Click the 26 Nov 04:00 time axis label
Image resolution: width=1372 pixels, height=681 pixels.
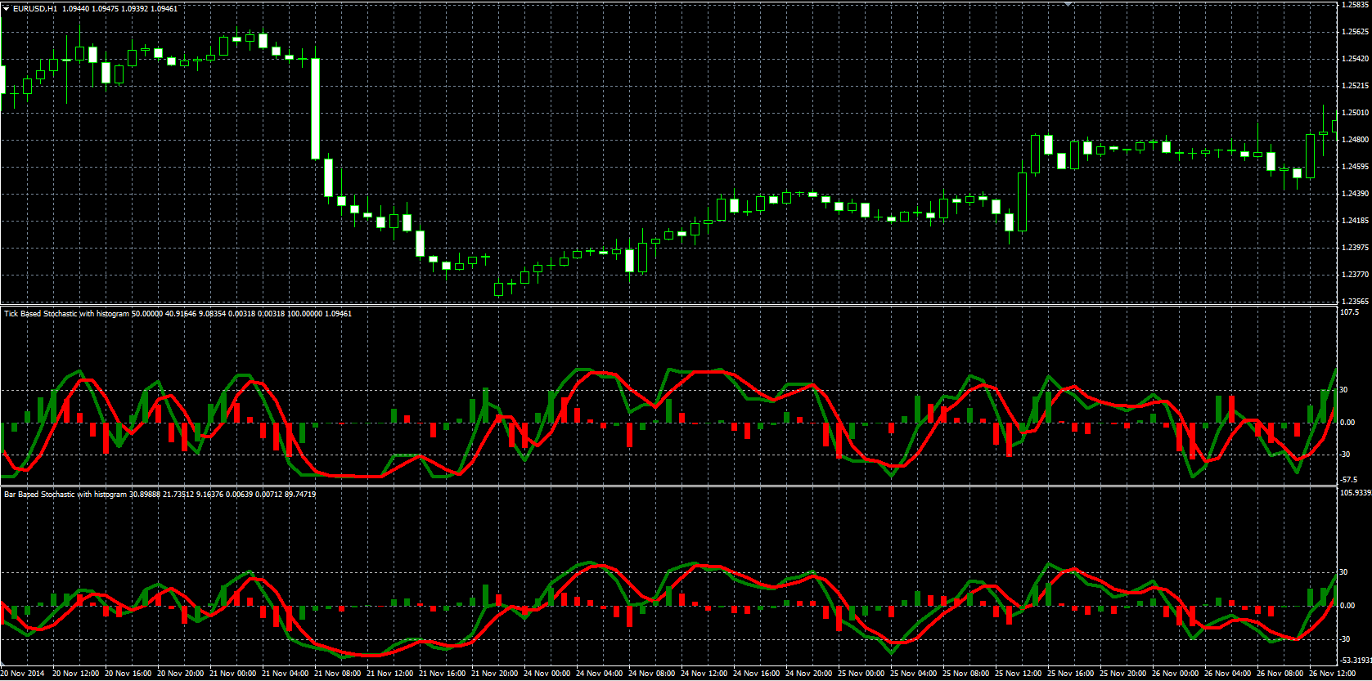click(x=1227, y=674)
